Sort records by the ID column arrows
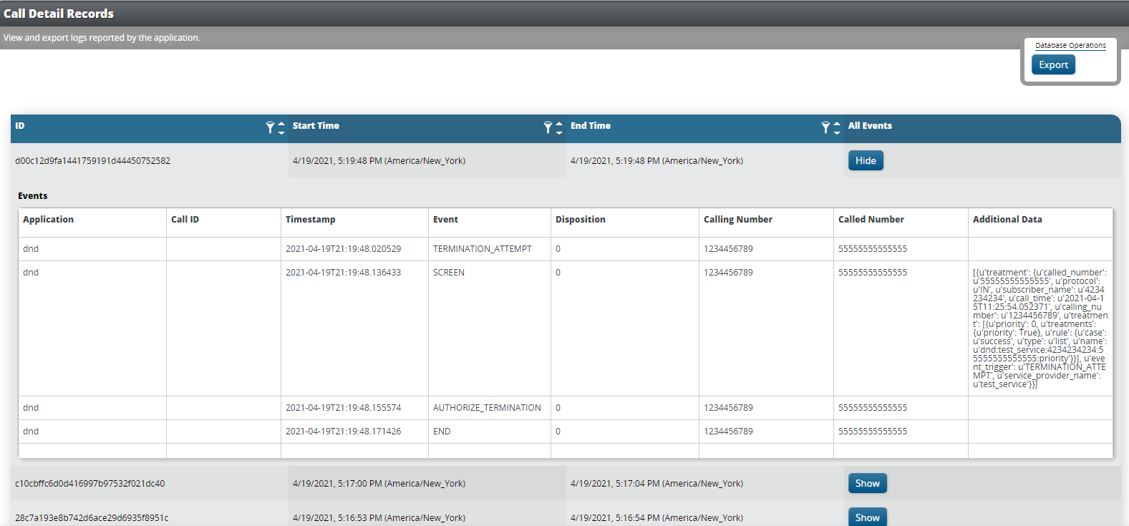This screenshot has height=526, width=1129. [x=281, y=128]
